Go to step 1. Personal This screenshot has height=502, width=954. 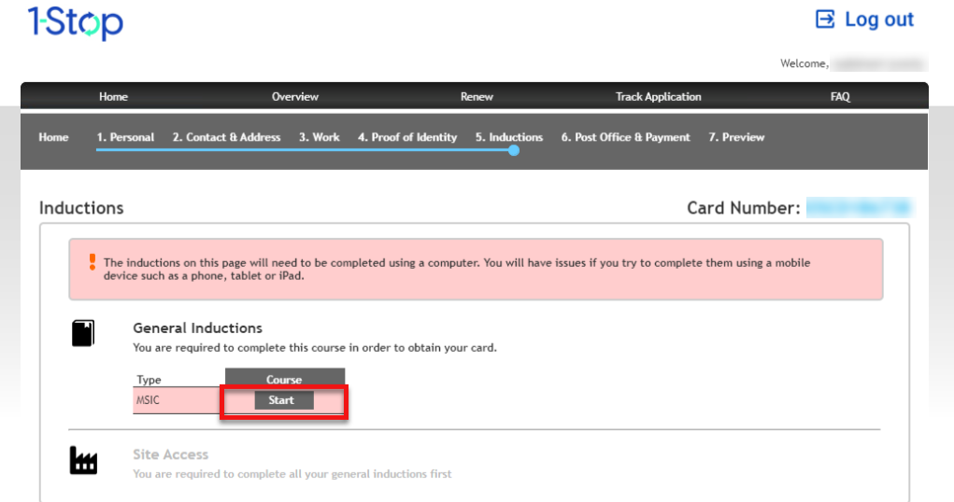pos(125,137)
